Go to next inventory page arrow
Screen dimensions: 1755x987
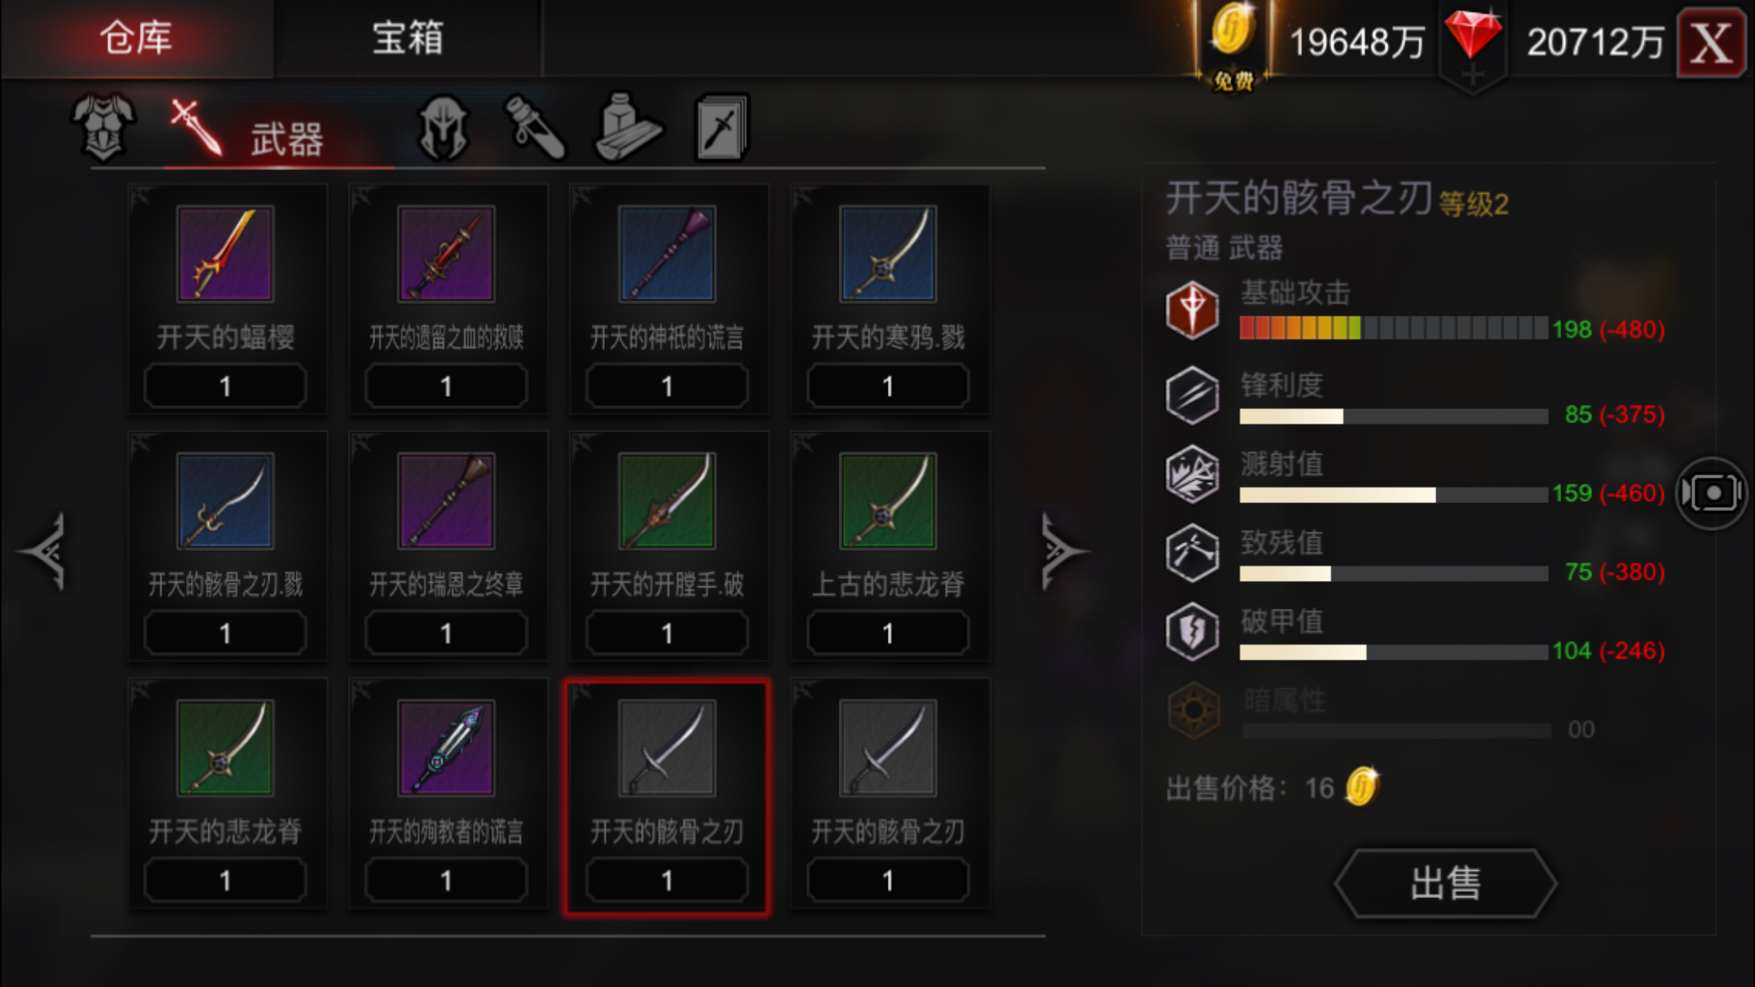coord(1063,552)
